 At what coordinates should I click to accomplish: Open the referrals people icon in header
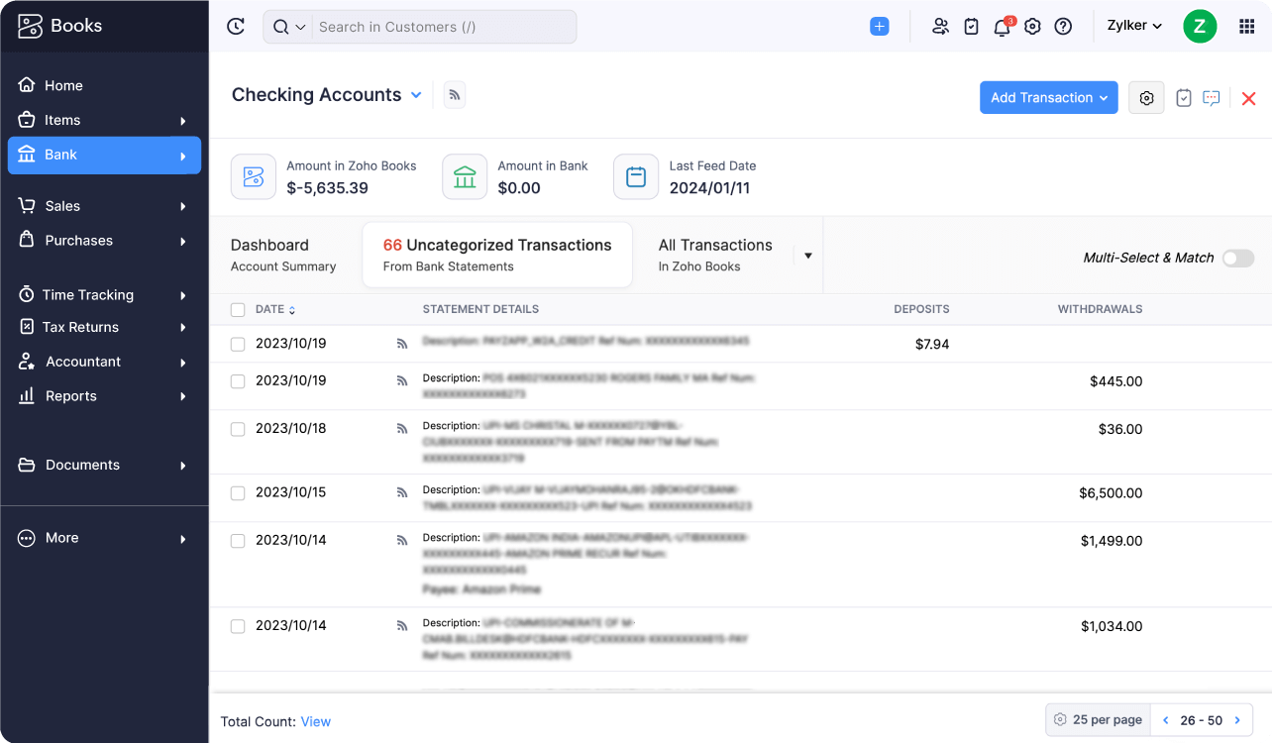(x=940, y=27)
